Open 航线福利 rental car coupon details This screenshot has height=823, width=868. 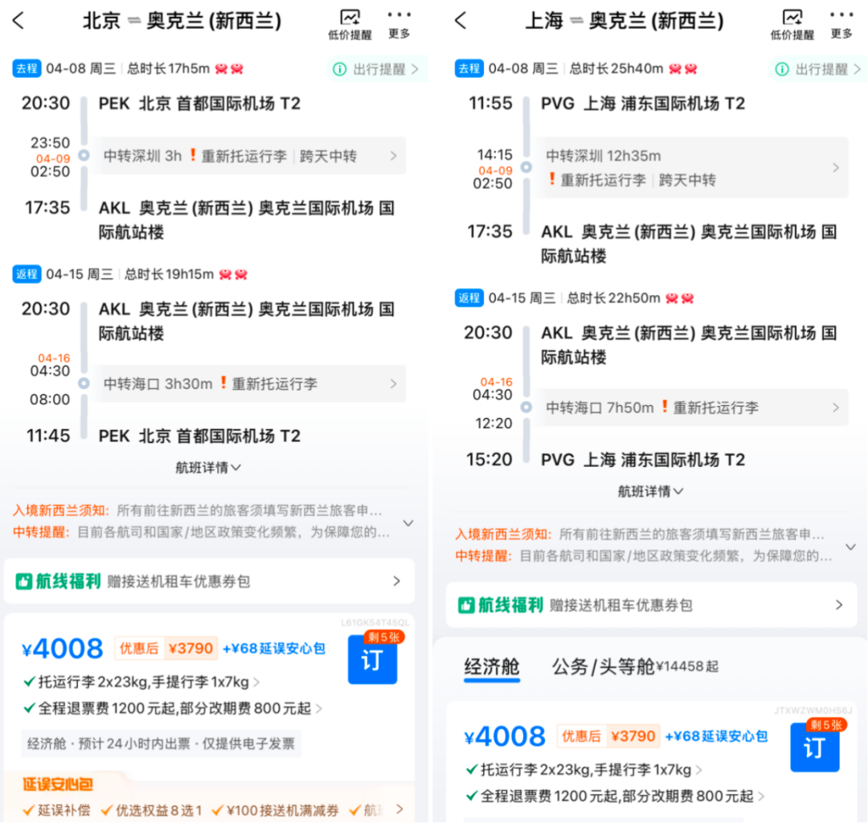point(207,581)
